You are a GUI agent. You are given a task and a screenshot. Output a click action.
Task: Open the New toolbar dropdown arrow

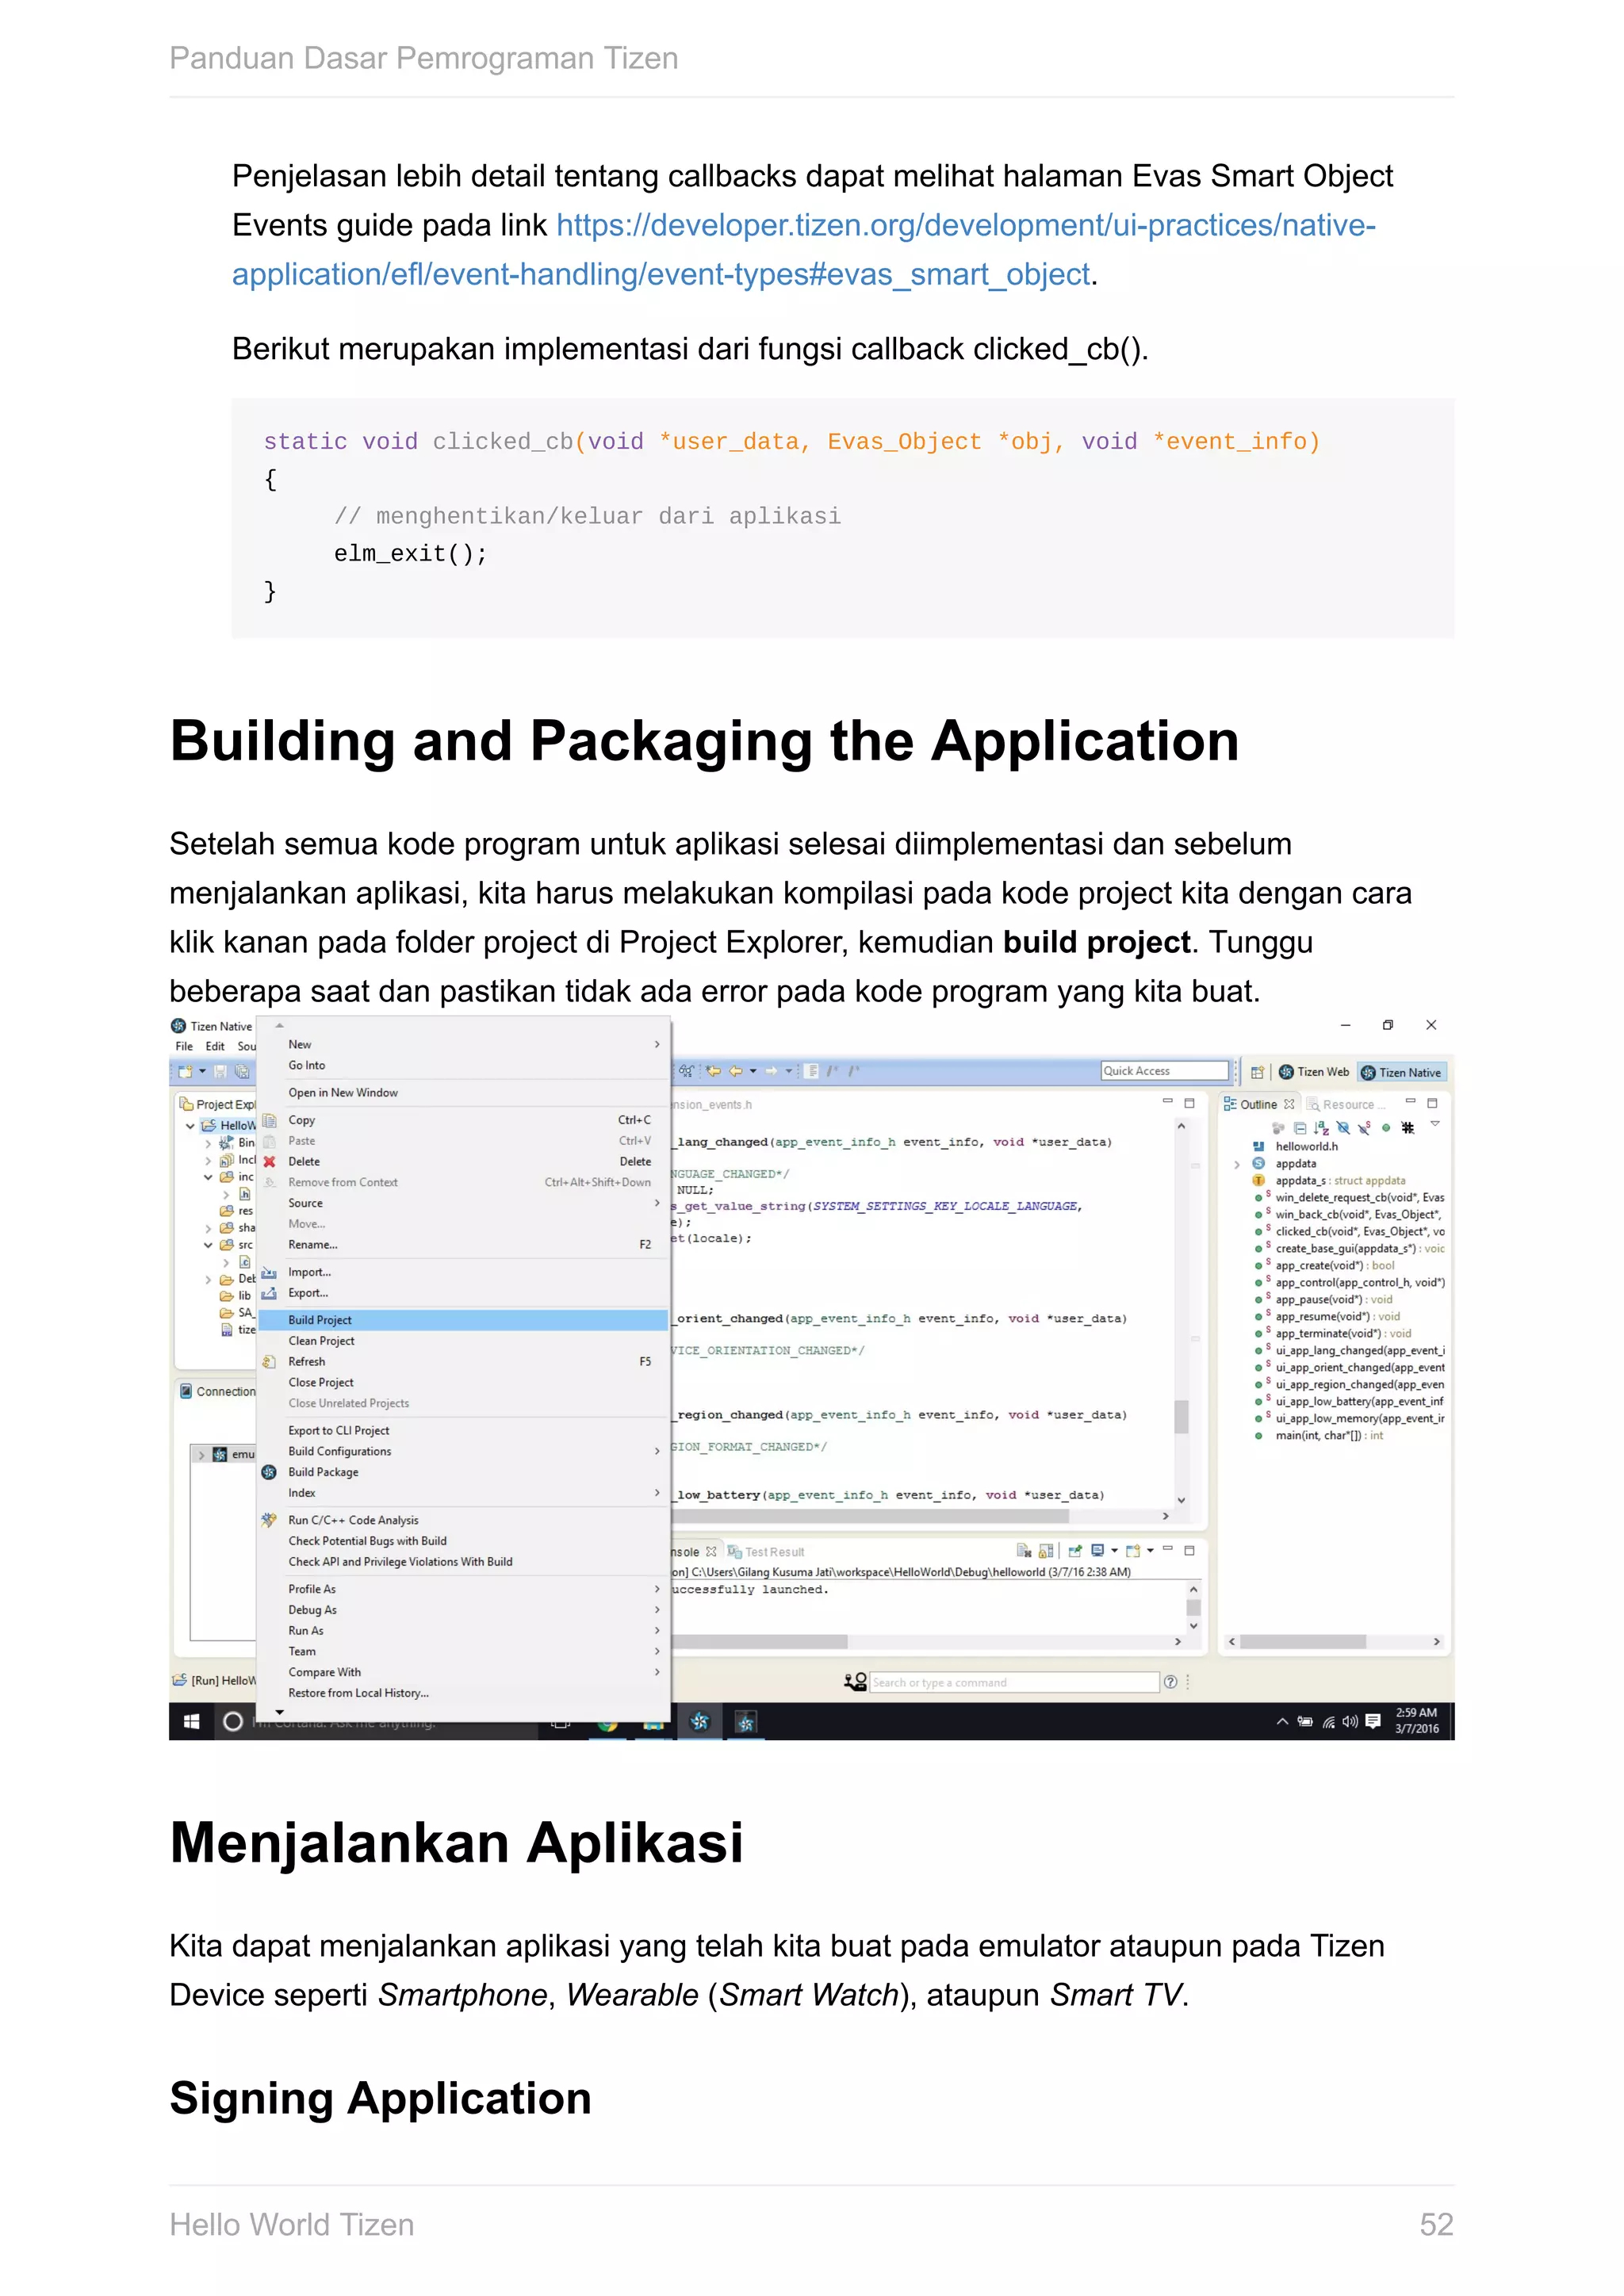click(202, 1071)
